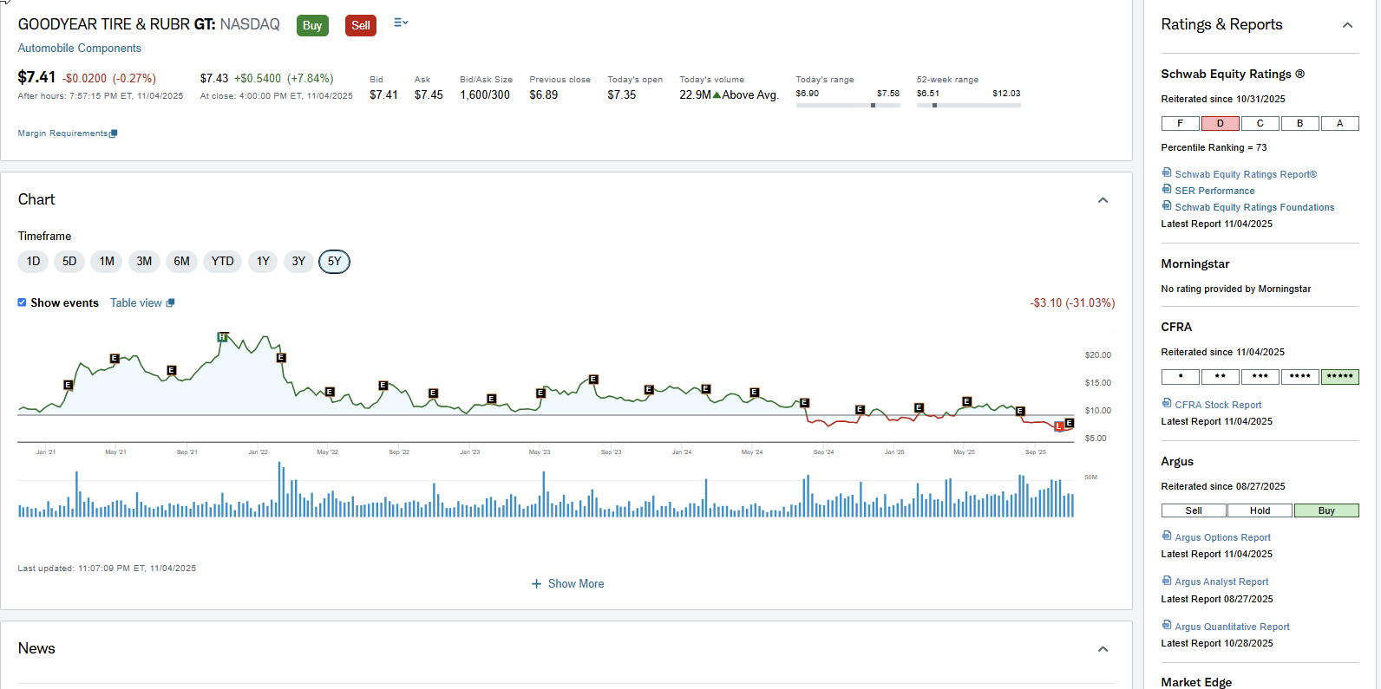Click the highlighted Argus Buy rating box
The height and width of the screenshot is (689, 1381).
[1327, 511]
